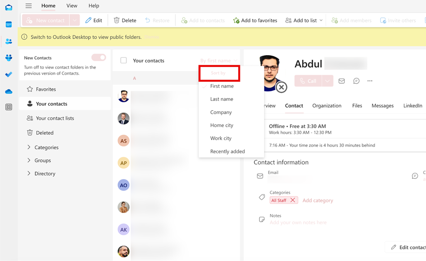
Task: Toggle the New Contacts switch
Action: 99,57
